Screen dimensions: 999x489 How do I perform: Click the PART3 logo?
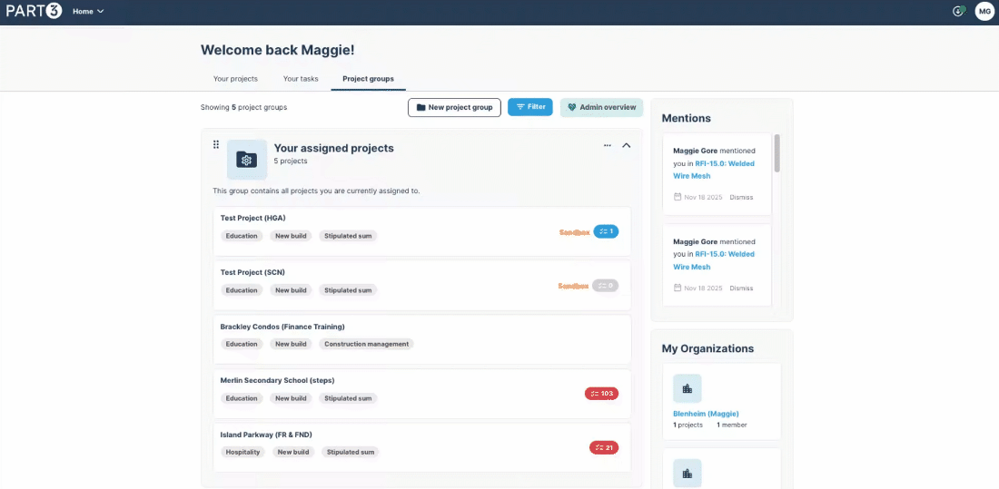pos(34,12)
